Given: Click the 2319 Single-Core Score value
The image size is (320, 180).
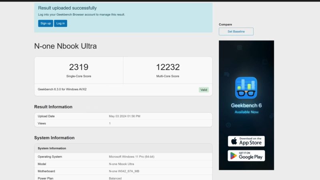Looking at the screenshot, I should [x=78, y=67].
